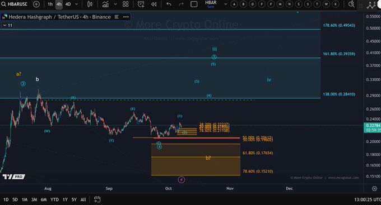Image resolution: width=381 pixels, height=205 pixels.
Task: Click the Hedera symbol logo in legend
Action: click(4, 17)
